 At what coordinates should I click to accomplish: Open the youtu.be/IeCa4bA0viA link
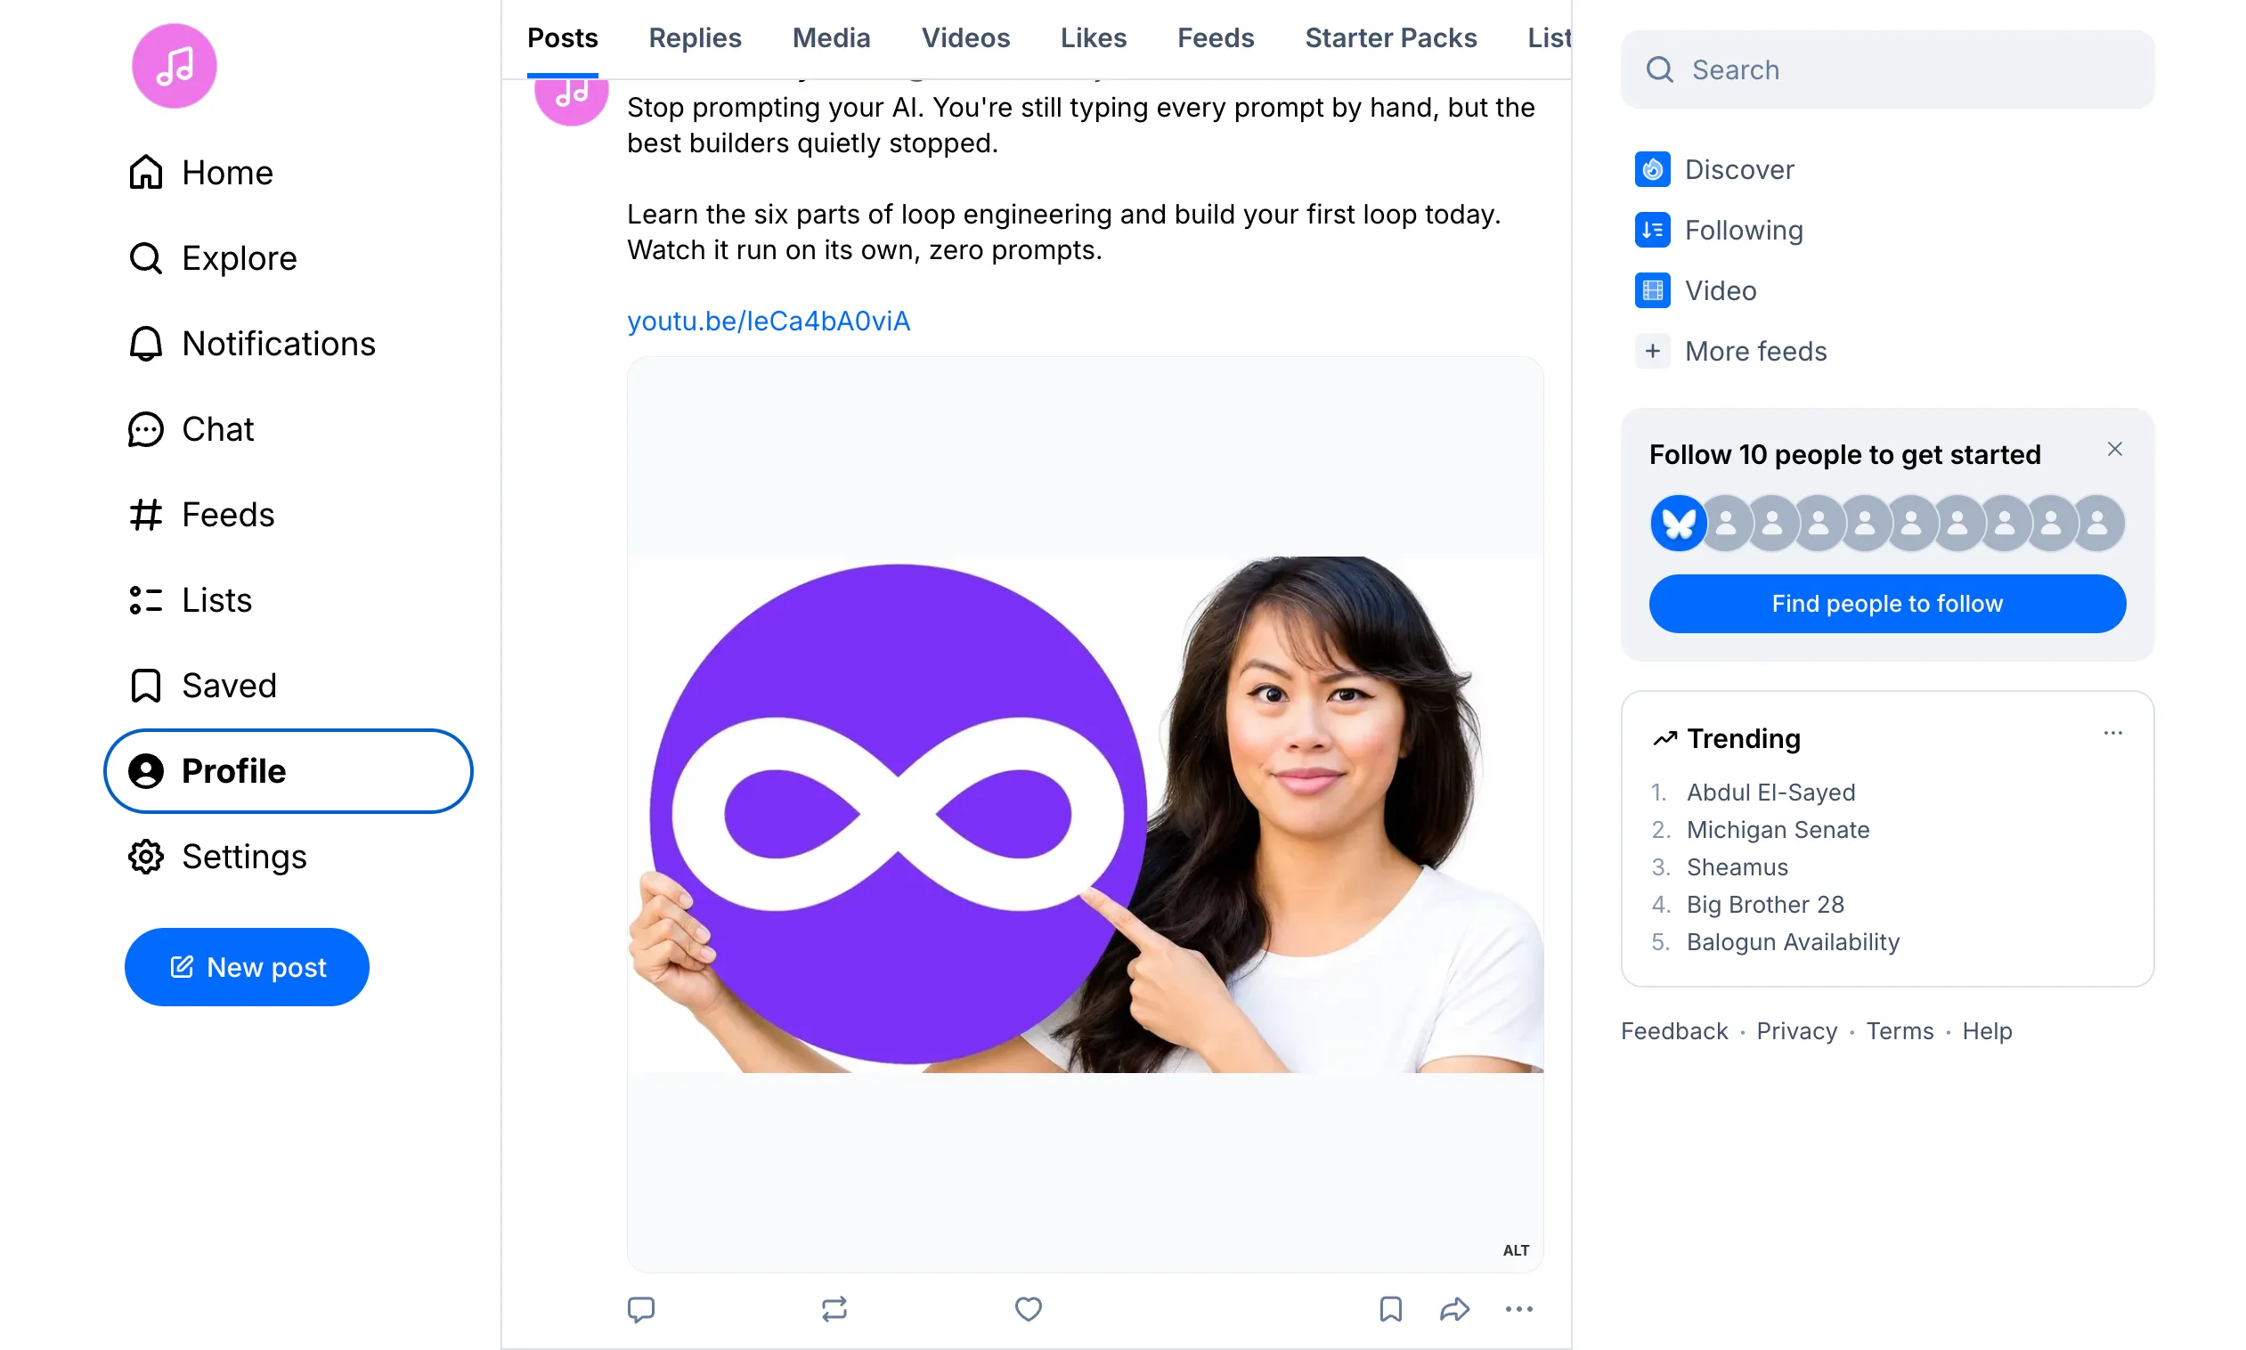tap(768, 321)
